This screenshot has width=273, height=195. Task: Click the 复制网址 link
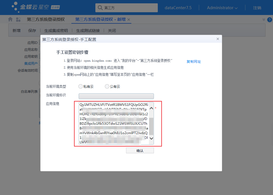click(x=194, y=62)
